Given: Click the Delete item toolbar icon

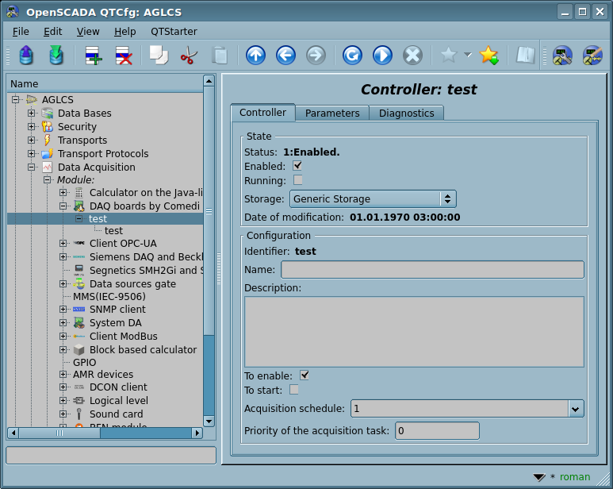Looking at the screenshot, I should 124,56.
